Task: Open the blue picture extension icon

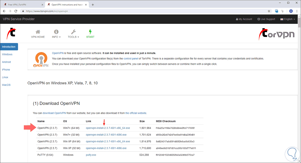Action: [x=277, y=11]
